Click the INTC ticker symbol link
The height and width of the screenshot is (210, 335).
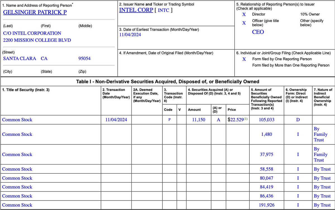pos(164,10)
